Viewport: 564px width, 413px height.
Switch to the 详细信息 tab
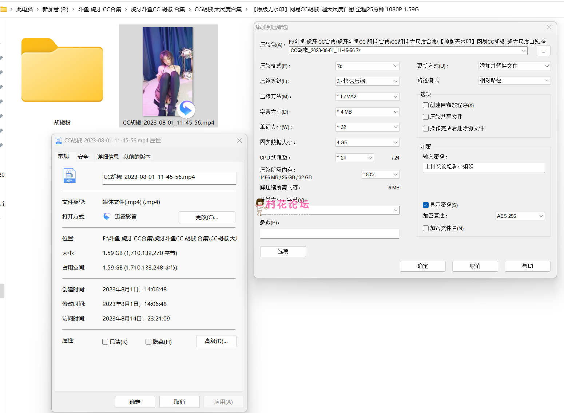[108, 157]
